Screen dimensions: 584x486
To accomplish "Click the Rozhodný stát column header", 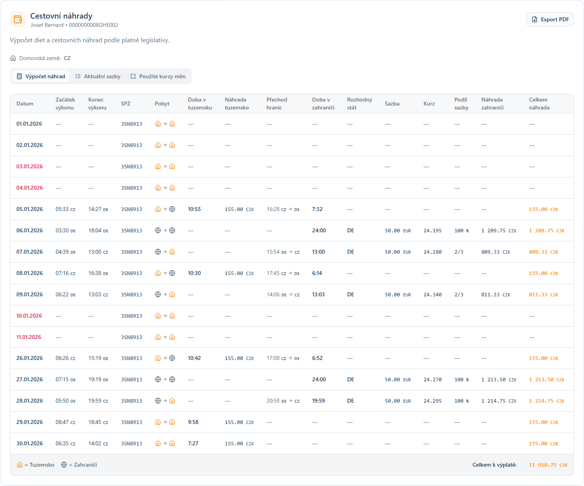I will point(359,104).
